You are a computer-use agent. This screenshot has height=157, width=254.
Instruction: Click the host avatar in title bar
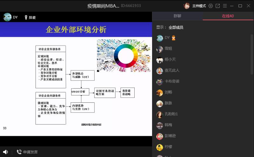(x=187, y=6)
